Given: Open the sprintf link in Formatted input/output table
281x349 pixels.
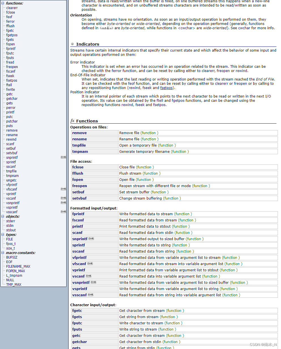Looking at the screenshot, I should tap(78, 245).
